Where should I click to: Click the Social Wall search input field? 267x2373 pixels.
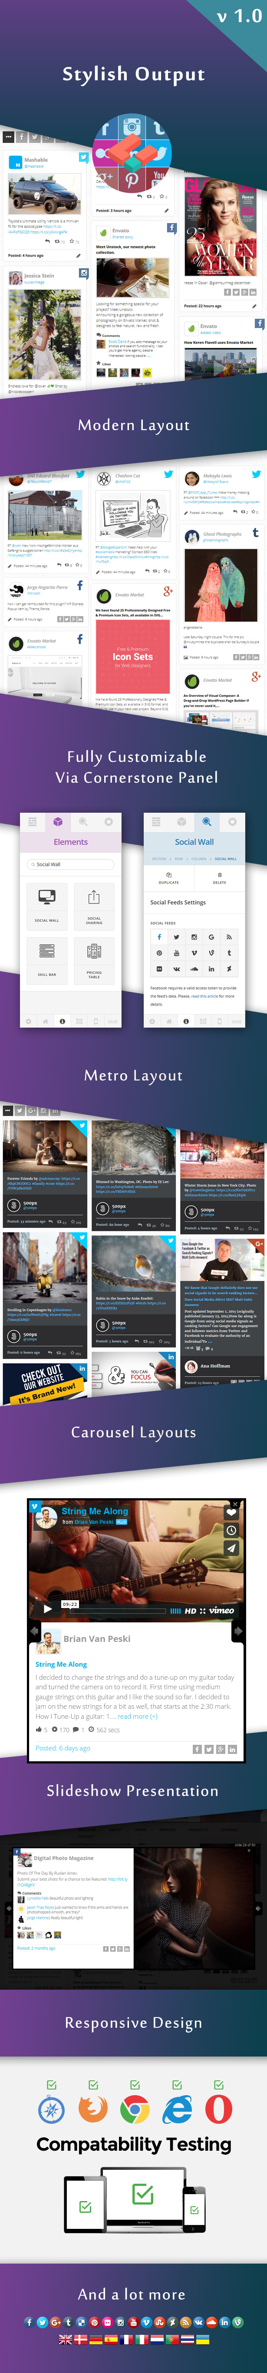[x=71, y=864]
